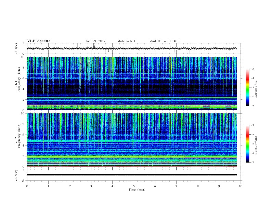
Task: Click ch.1 frequency tick label "2"
Action: click(x=24, y=100)
